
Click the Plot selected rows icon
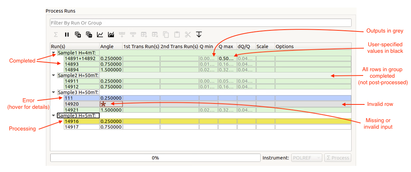tap(100, 35)
